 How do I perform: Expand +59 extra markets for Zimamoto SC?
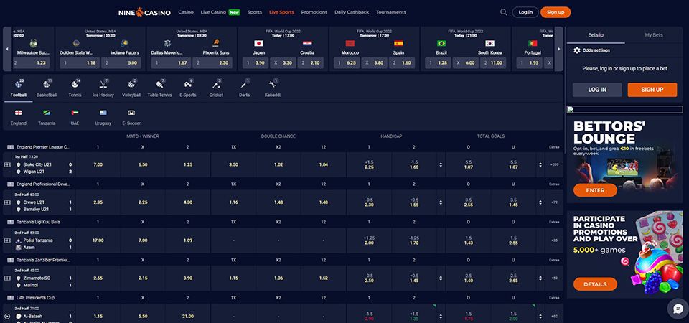554,278
